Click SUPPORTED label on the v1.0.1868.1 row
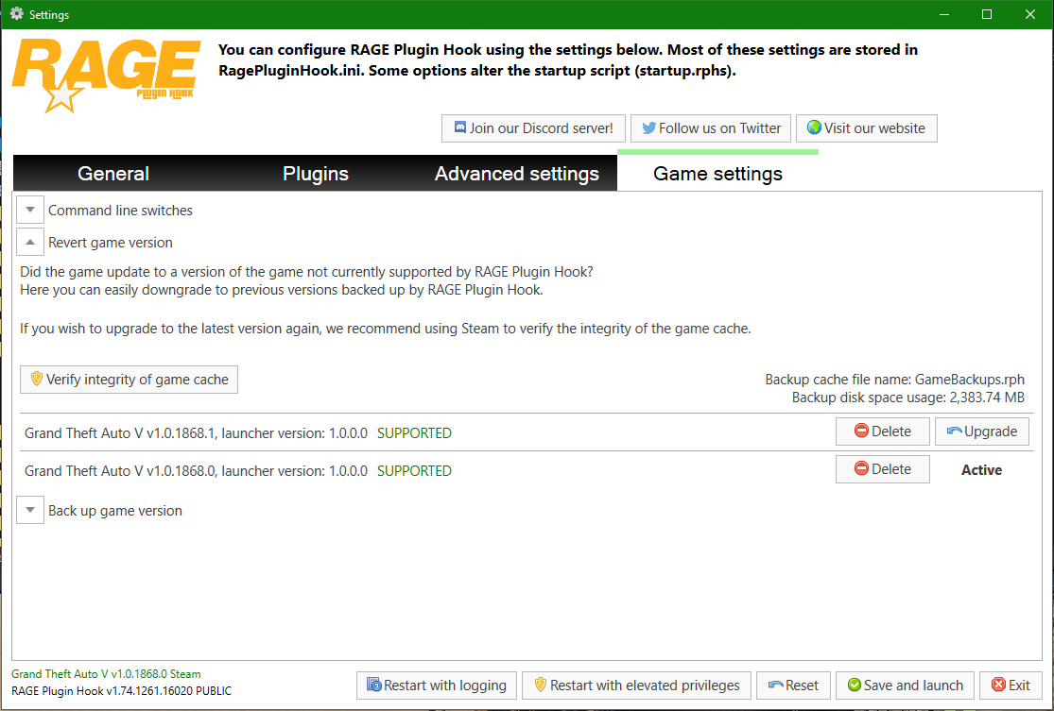 click(x=414, y=433)
